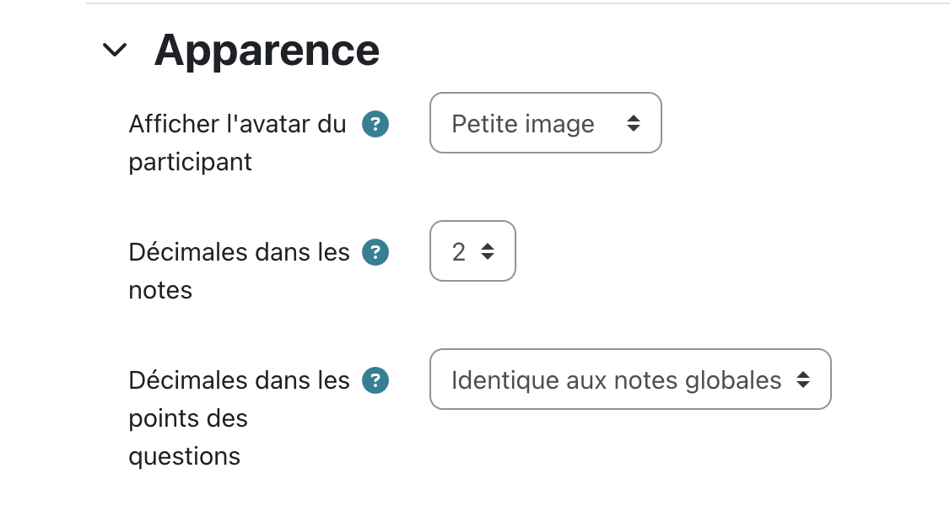
Task: Click the word participant under avatar label
Action: click(190, 162)
